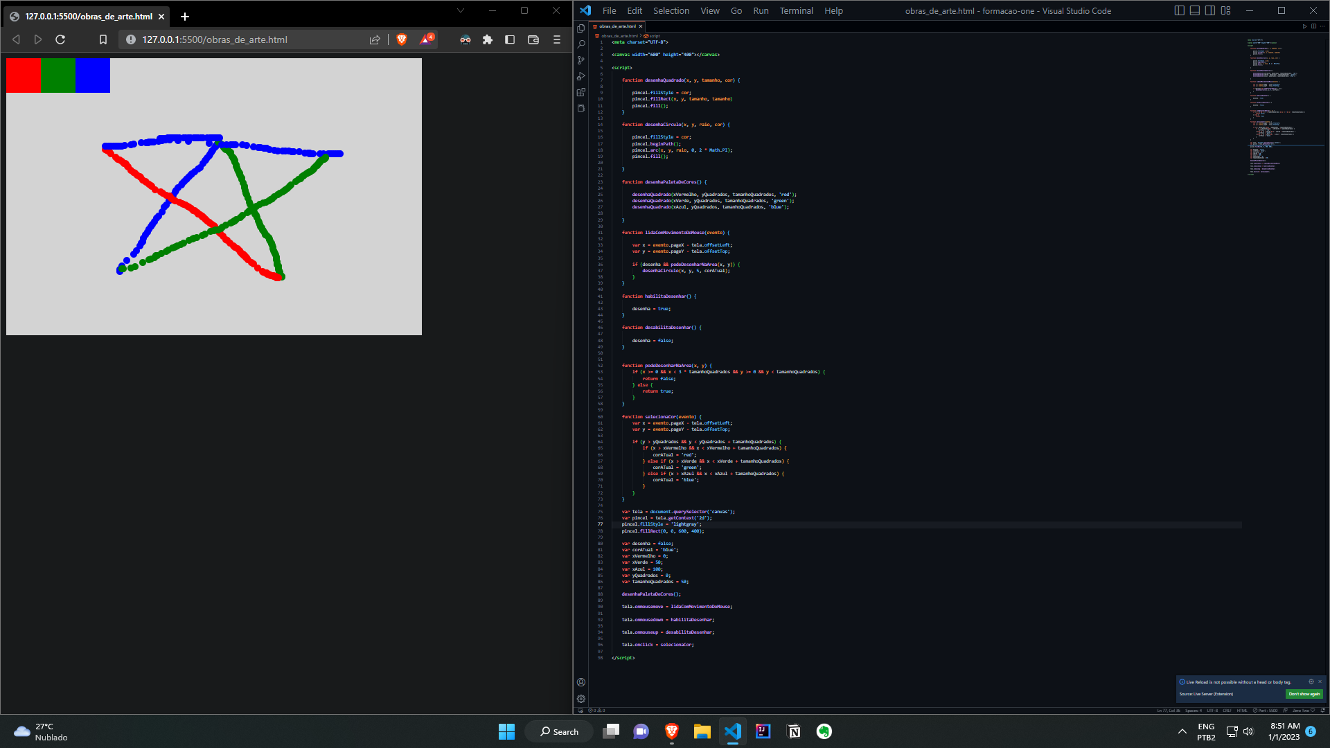
Task: Open Brave Shields lion icon
Action: (x=402, y=39)
